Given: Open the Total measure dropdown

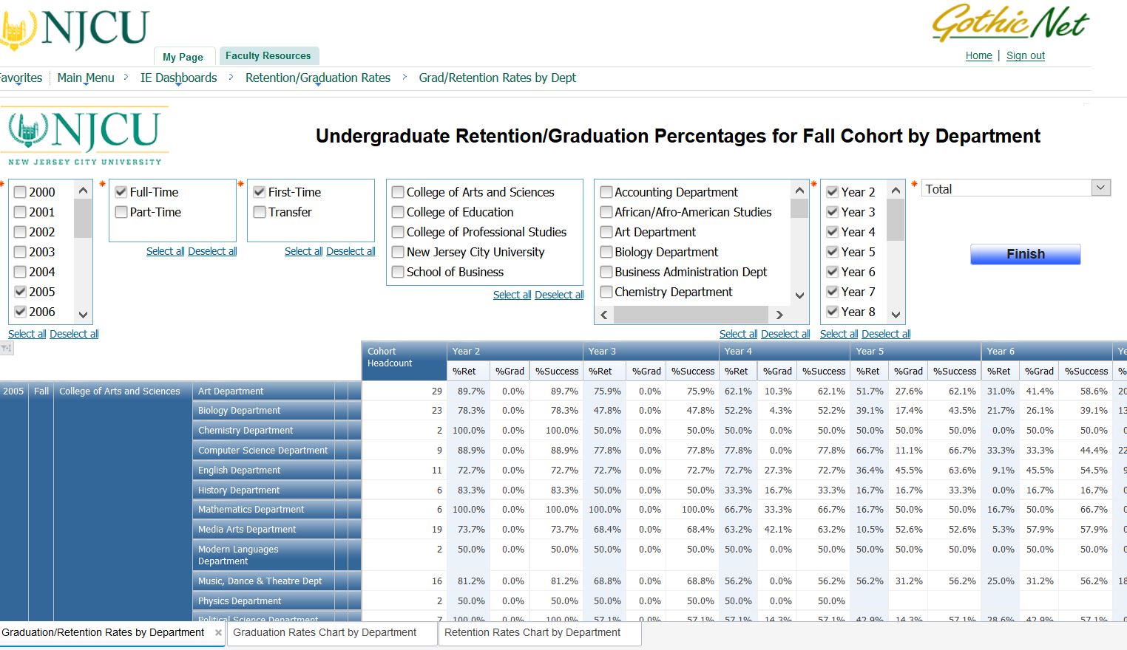Looking at the screenshot, I should pyautogui.click(x=1100, y=188).
